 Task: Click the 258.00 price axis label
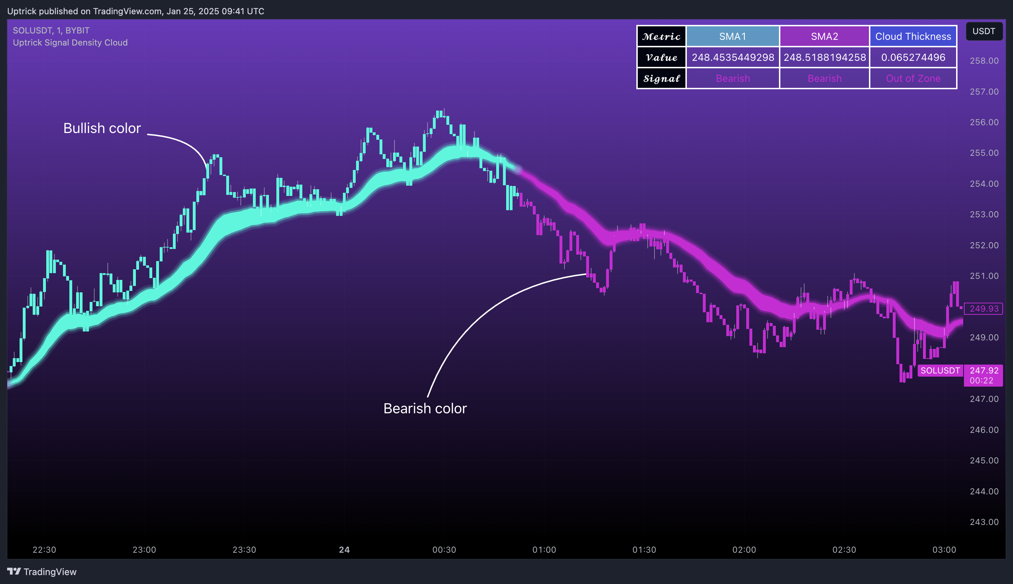click(x=984, y=61)
